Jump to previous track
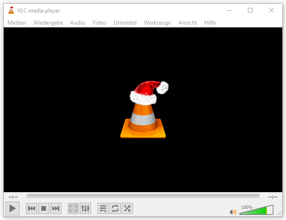Viewport: 286px width, 220px height. tap(32, 208)
